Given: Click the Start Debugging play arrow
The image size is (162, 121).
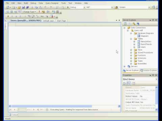Looking at the screenshot, I should coord(68,7).
